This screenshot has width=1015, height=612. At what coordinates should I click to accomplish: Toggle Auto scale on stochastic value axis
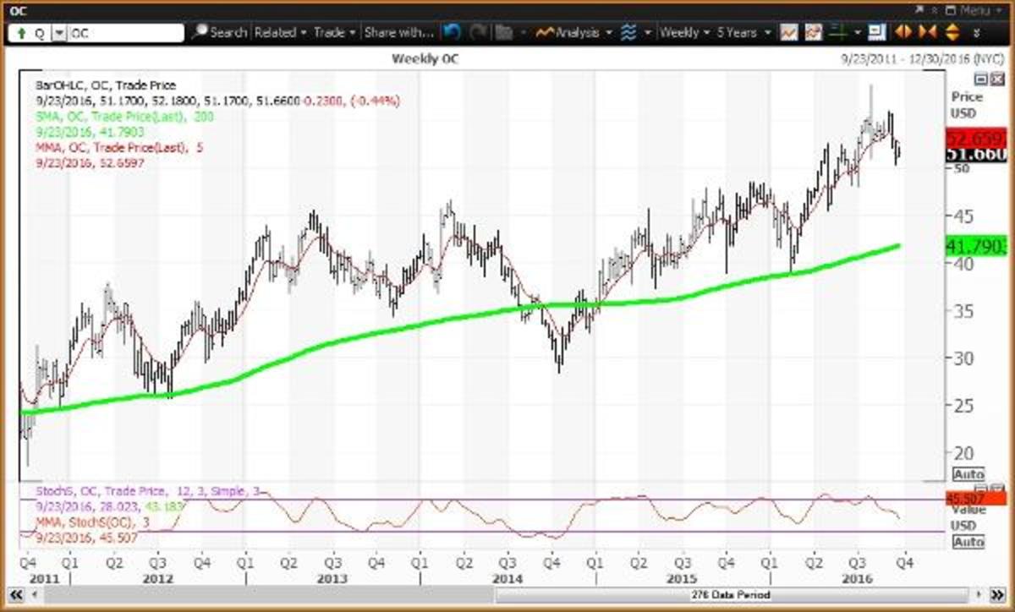tap(968, 542)
